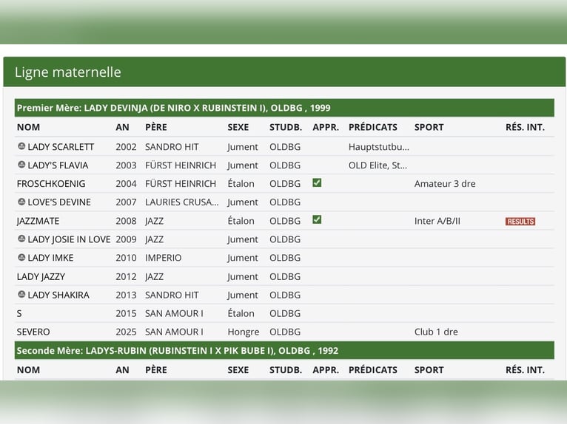Click the icon beside LADY JOSIE IN LOVE
This screenshot has height=424, width=567.
coord(21,239)
